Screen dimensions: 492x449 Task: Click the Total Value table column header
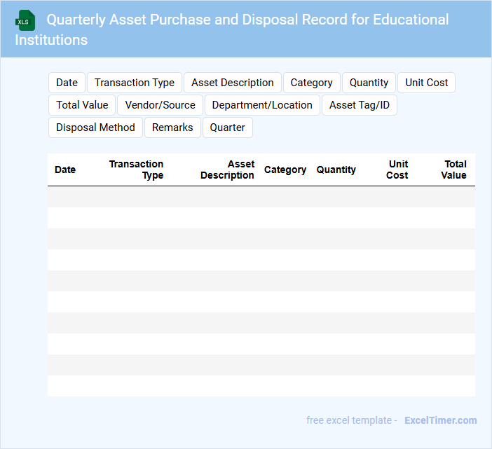pos(454,170)
